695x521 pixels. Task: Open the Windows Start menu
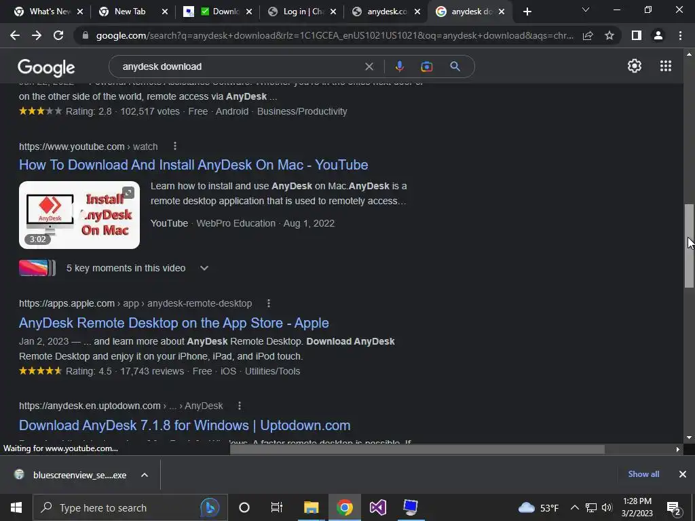pyautogui.click(x=16, y=507)
